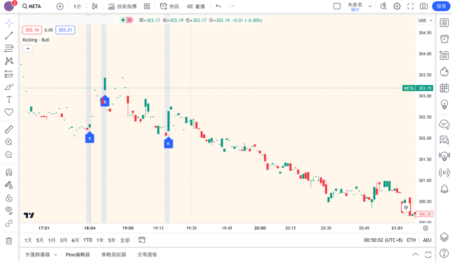
Task: Expand dropdown beside 未命名 layout name
Action: [370, 6]
